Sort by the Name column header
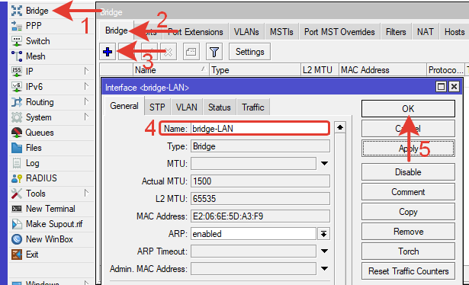The height and width of the screenshot is (285, 469). (x=171, y=70)
